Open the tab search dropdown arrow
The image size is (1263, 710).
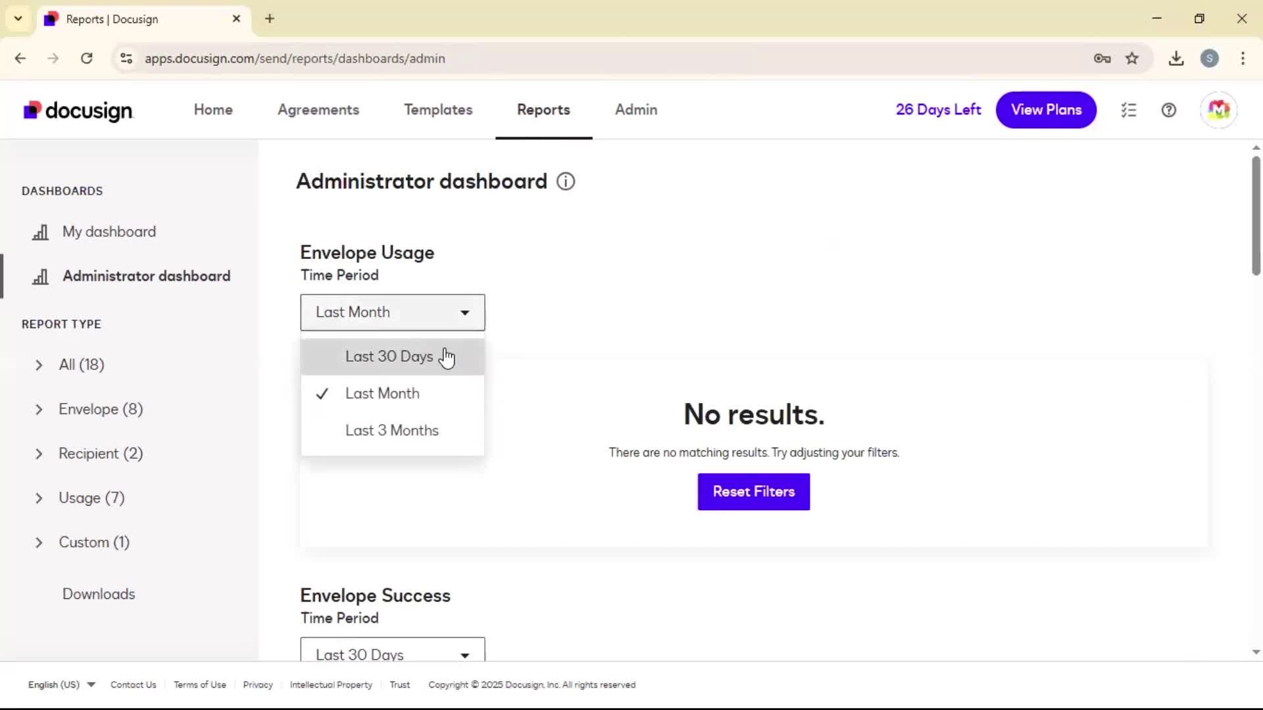click(x=18, y=18)
